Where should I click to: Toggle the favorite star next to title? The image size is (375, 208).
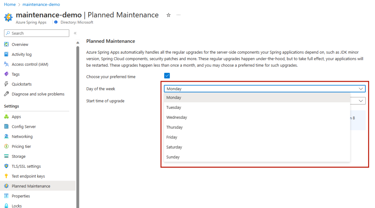coord(168,15)
